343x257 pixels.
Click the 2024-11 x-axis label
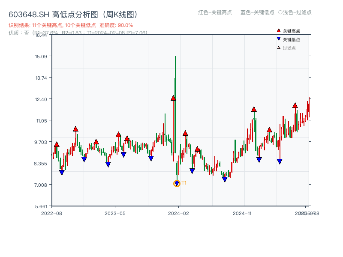point(242,213)
